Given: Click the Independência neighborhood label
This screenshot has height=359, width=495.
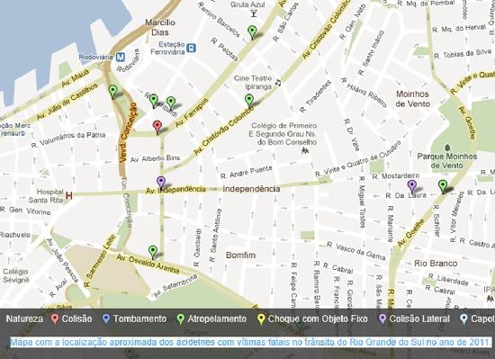Looking at the screenshot, I should (x=251, y=189).
